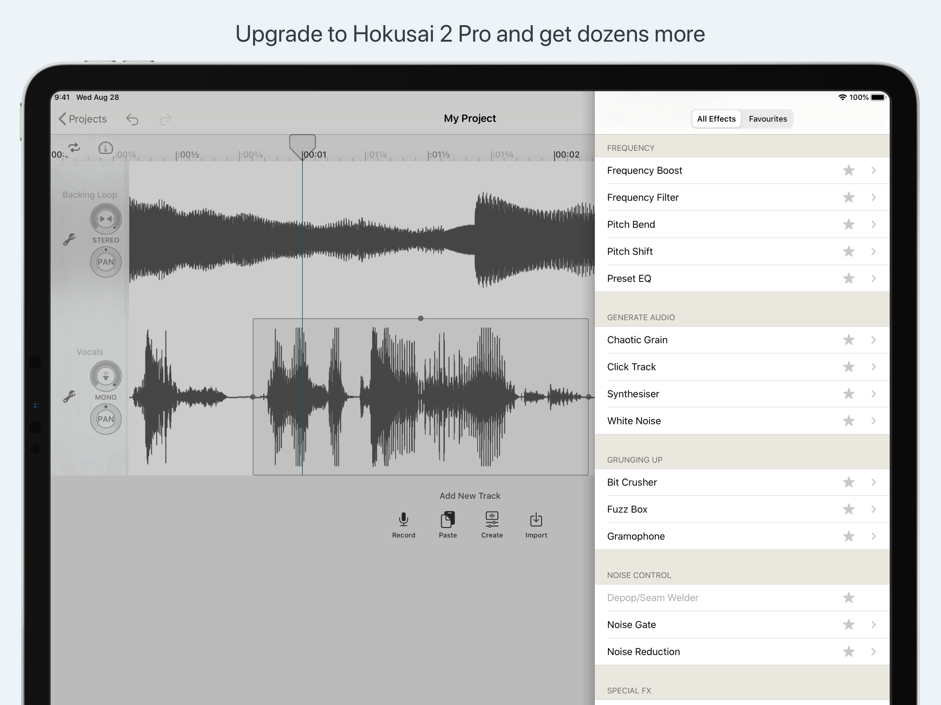Open the metronome timer icon
The image size is (941, 705).
[x=105, y=148]
